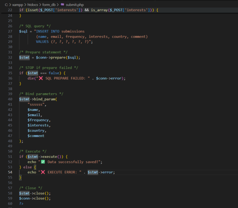Click the '$country,' parameter

pos(37,131)
